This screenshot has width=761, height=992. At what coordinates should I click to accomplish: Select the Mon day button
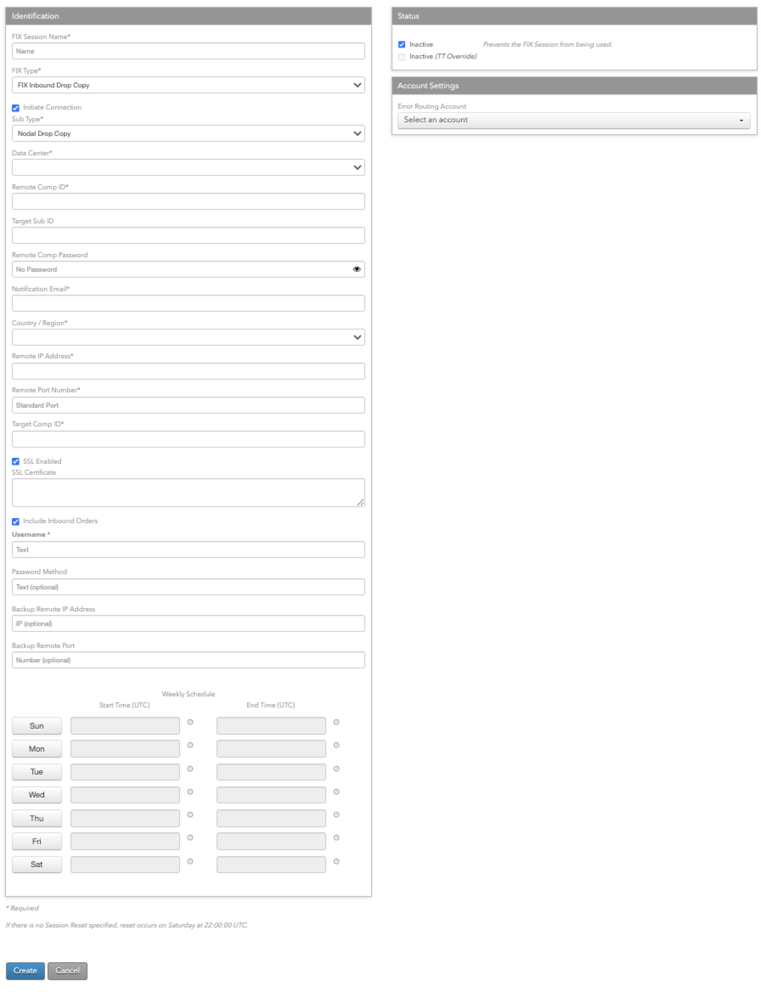[x=37, y=749]
